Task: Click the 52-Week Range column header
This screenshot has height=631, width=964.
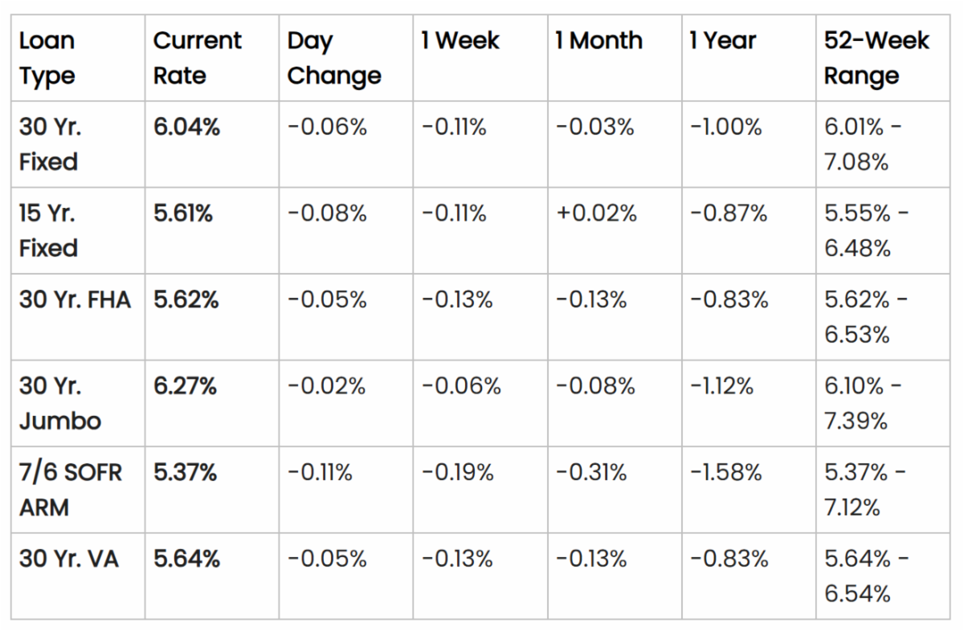Action: coord(876,58)
